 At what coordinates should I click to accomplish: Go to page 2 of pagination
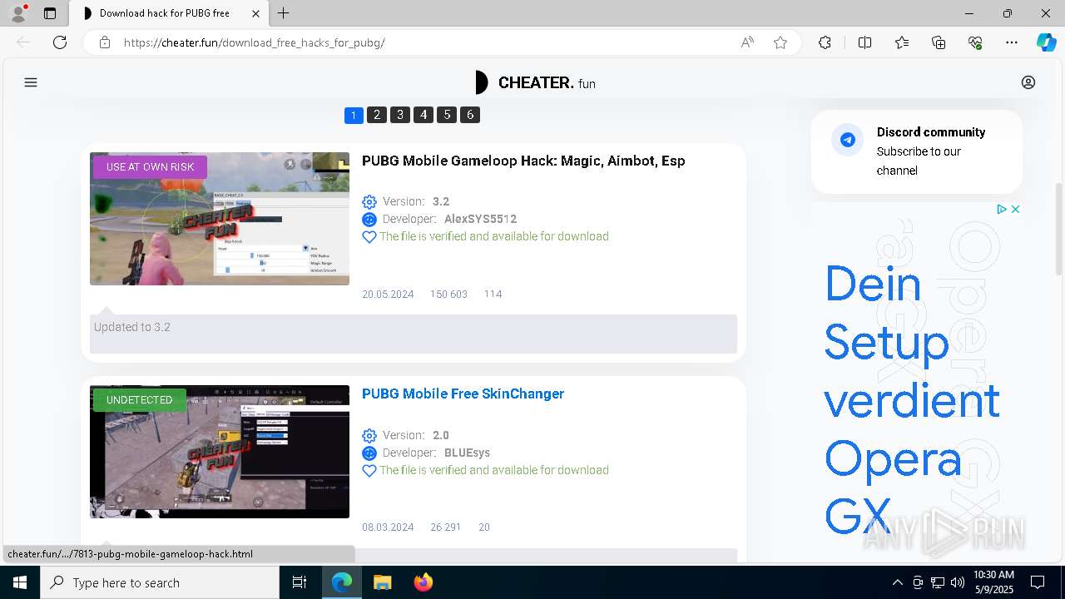pyautogui.click(x=377, y=115)
